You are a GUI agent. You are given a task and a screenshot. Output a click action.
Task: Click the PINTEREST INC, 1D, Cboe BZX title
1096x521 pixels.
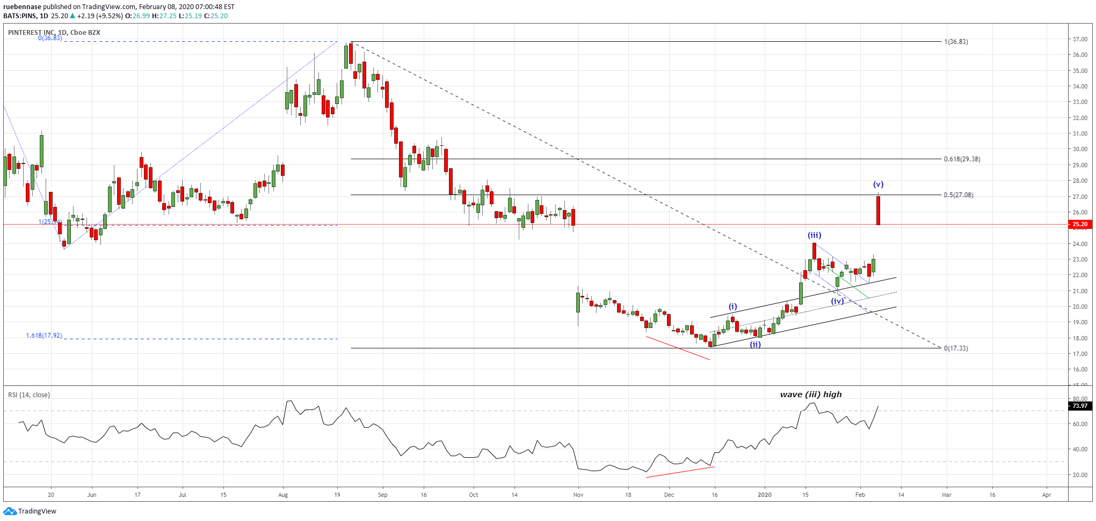[54, 33]
